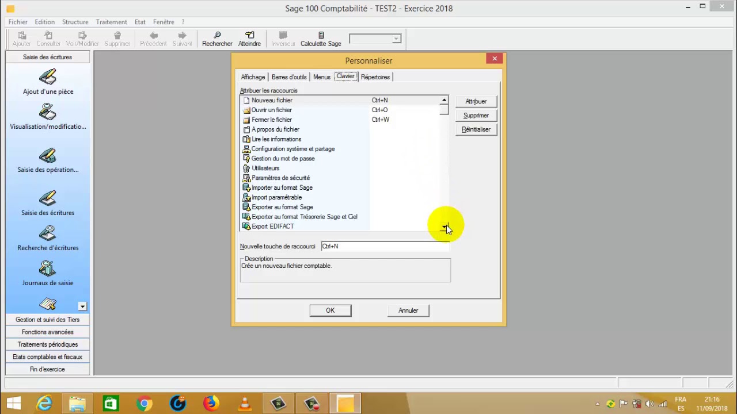Expand Fin d'exercice section

[47, 369]
